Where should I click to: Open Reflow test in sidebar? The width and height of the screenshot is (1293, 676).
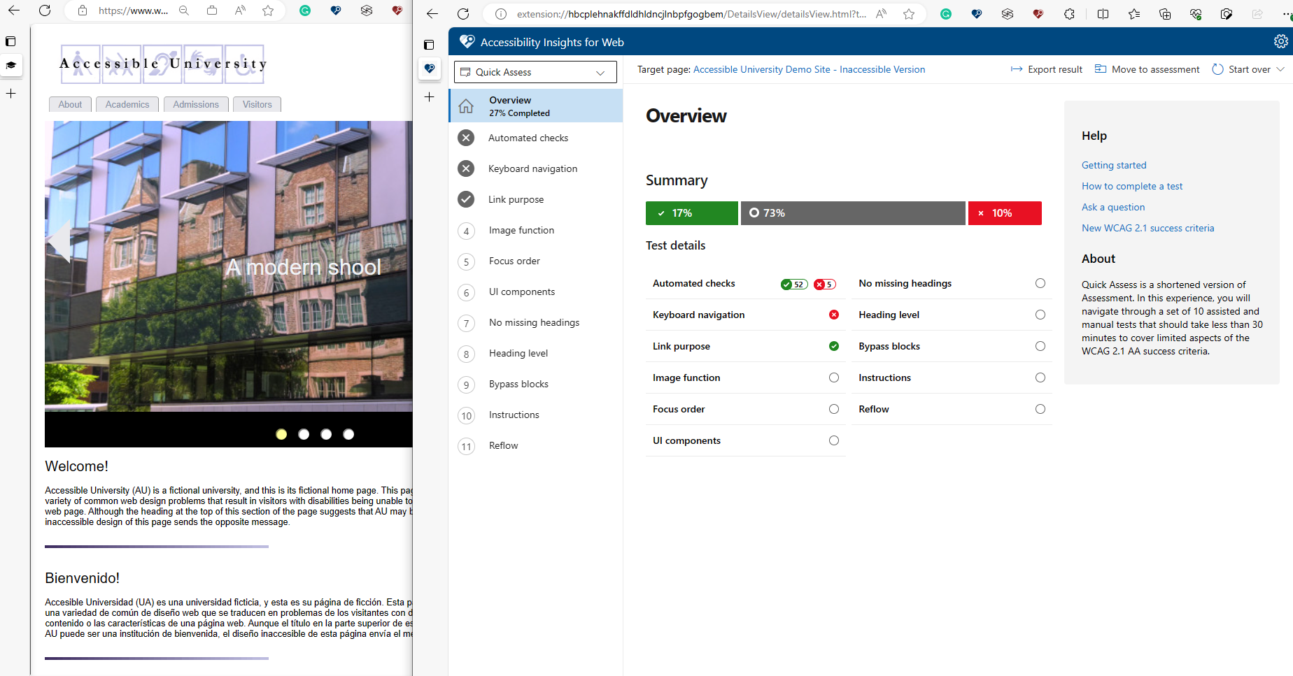536,445
